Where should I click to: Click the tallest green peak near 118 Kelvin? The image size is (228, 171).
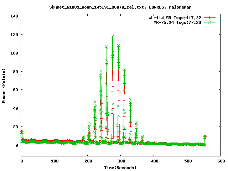tap(113, 36)
